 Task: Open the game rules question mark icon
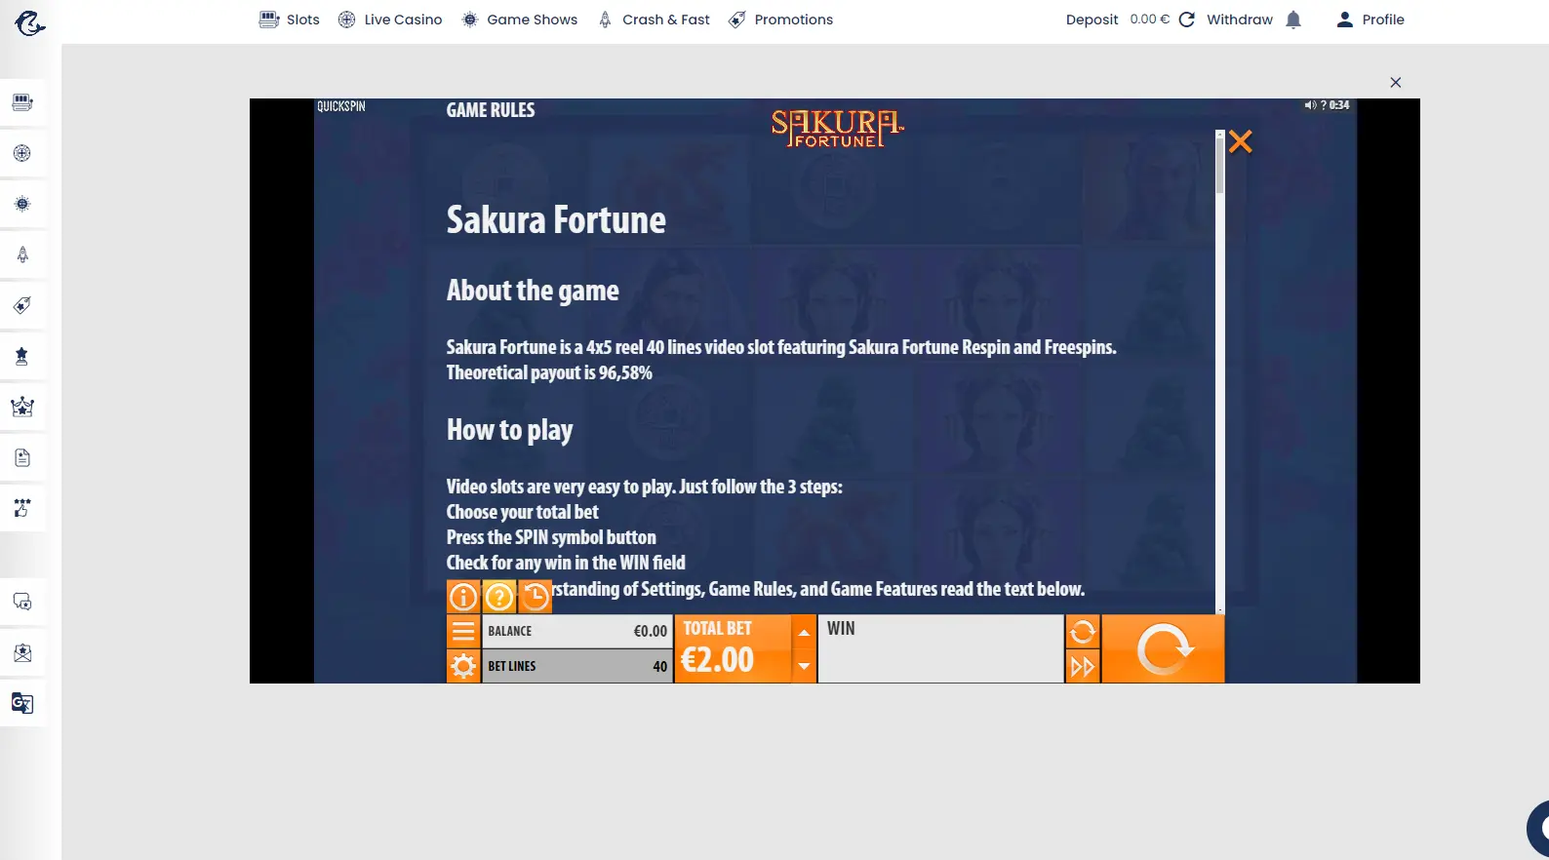tap(499, 597)
